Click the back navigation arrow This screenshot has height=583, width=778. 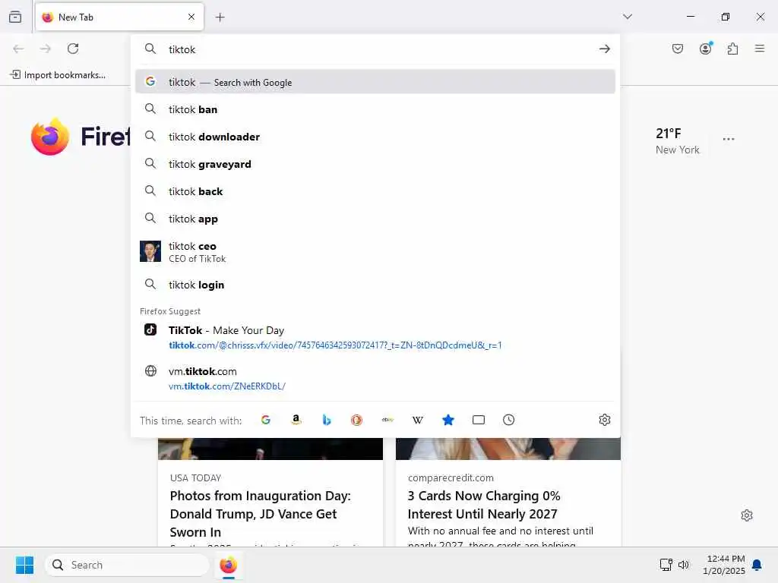[x=18, y=49]
